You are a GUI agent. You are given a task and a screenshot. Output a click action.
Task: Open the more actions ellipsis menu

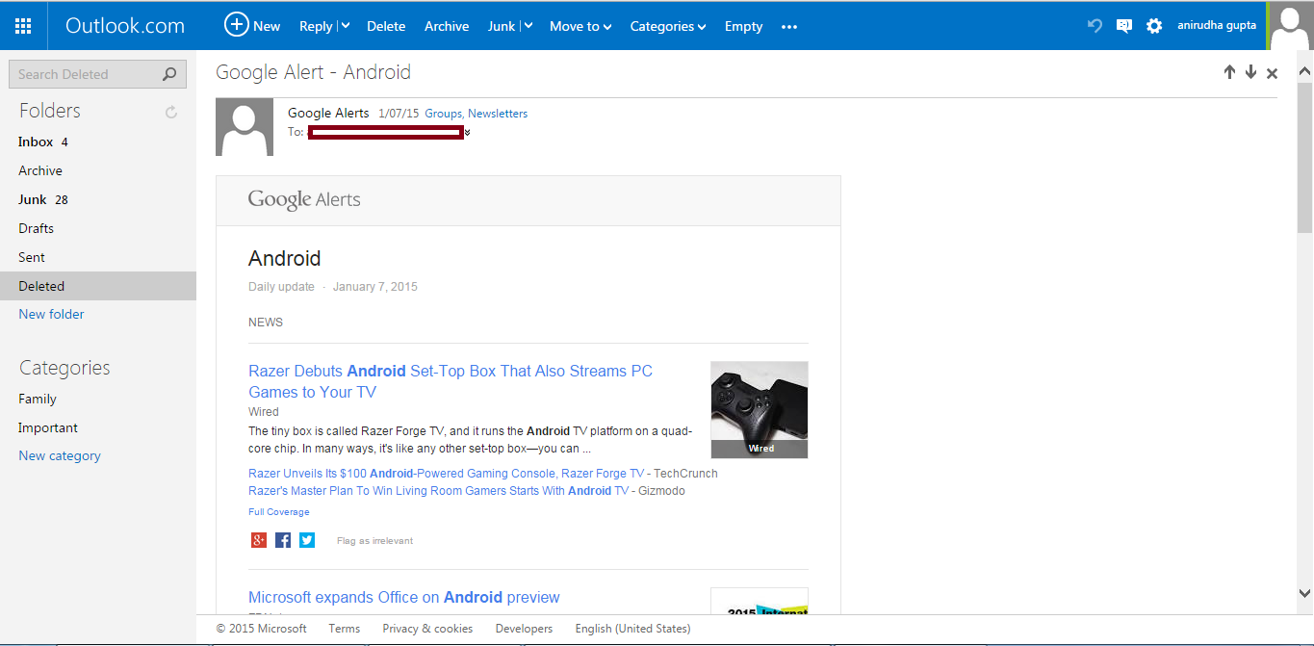(789, 27)
